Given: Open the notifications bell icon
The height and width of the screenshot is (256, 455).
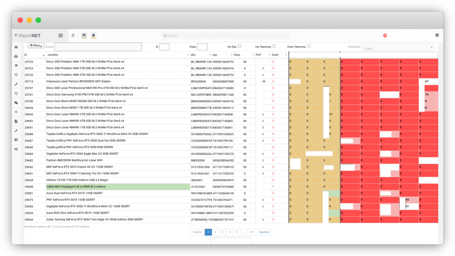Looking at the screenshot, I should click(93, 35).
